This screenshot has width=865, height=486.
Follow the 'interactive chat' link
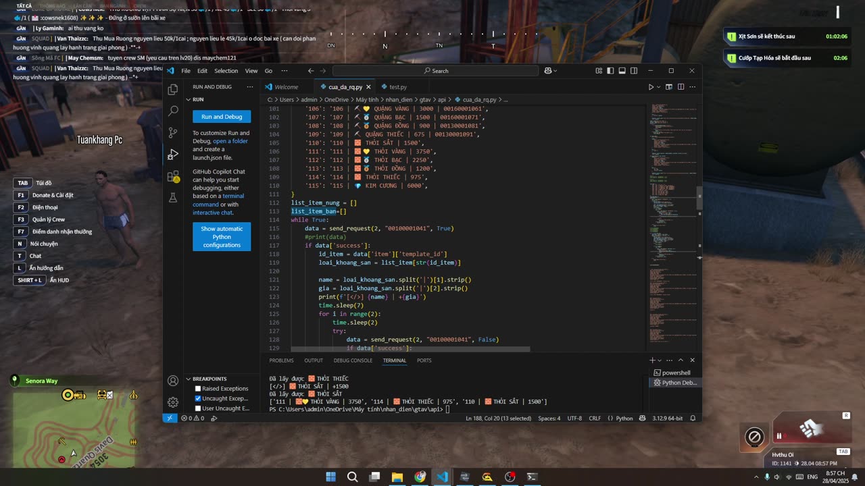click(x=212, y=213)
